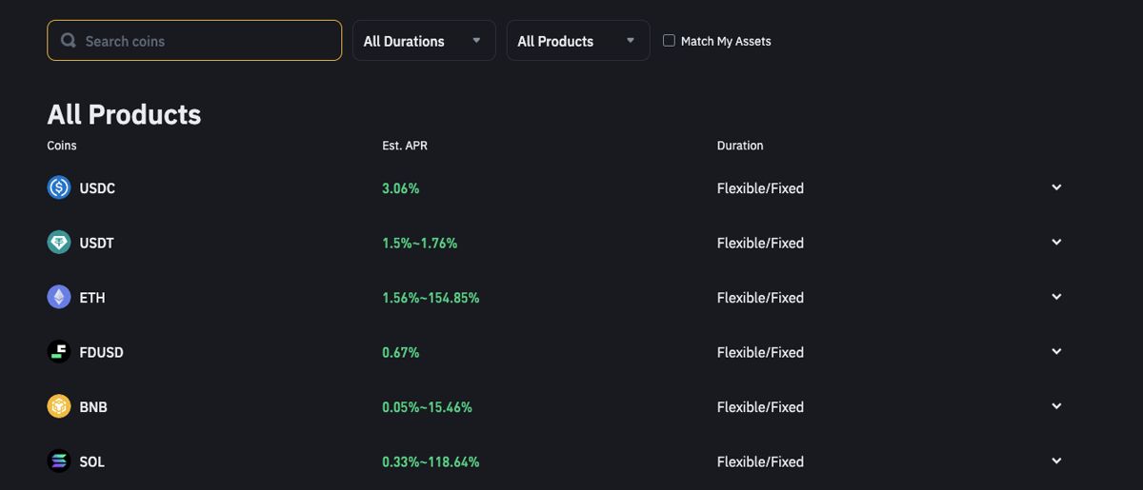Image resolution: width=1143 pixels, height=490 pixels.
Task: Focus the Search coins input field
Action: pos(194,41)
